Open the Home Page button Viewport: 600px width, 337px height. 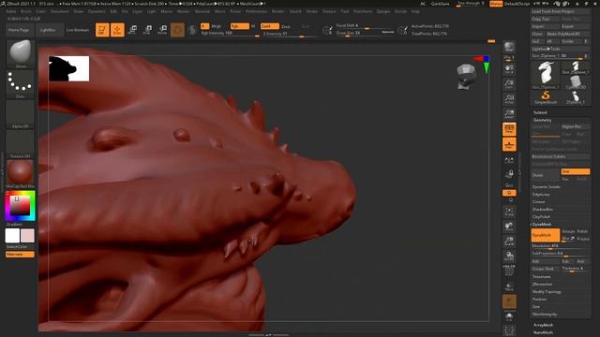19,30
